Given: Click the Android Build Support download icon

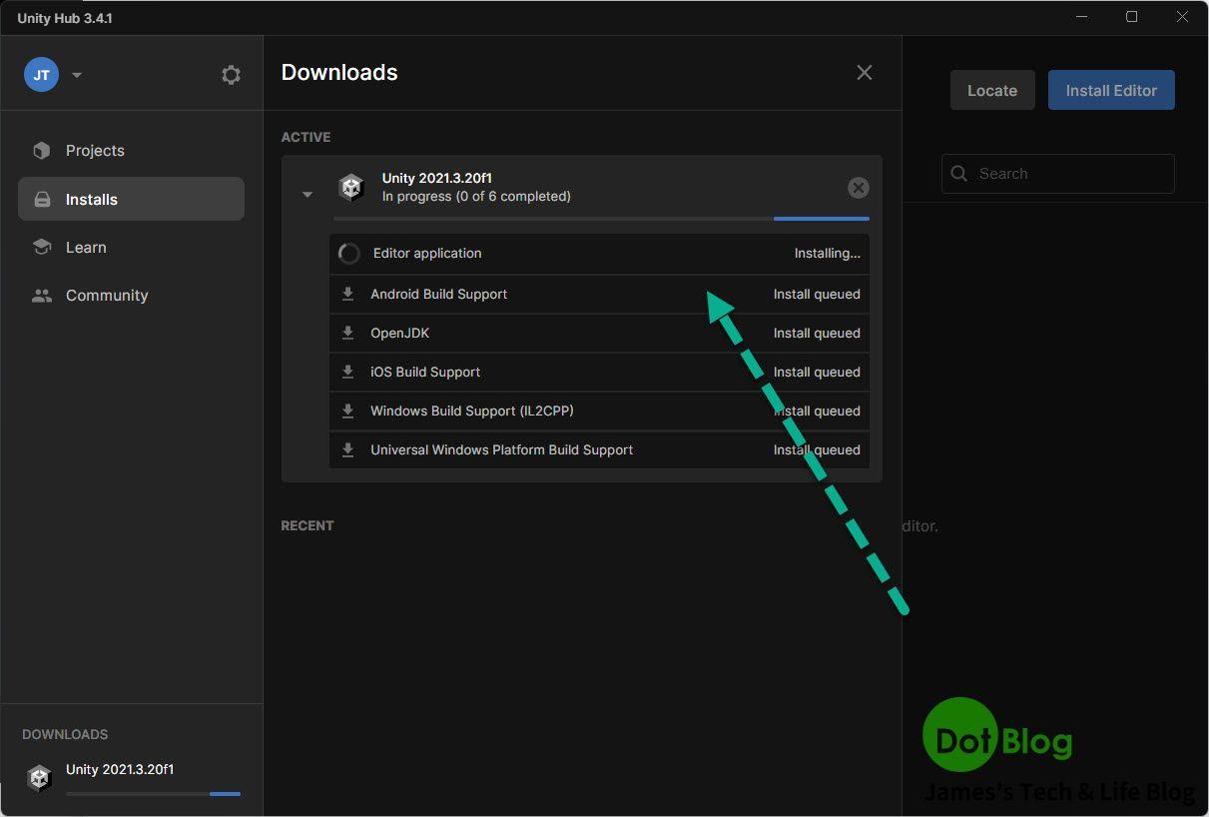Looking at the screenshot, I should (x=348, y=294).
